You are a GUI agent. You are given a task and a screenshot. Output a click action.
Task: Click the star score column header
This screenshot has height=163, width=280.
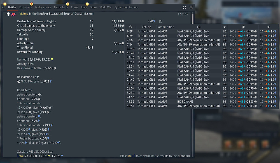[225, 27]
